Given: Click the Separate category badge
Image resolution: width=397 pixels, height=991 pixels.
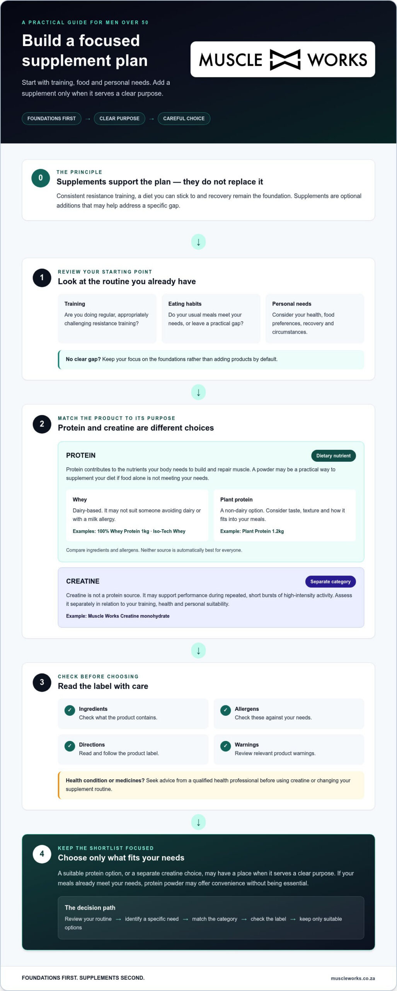Looking at the screenshot, I should 331,581.
